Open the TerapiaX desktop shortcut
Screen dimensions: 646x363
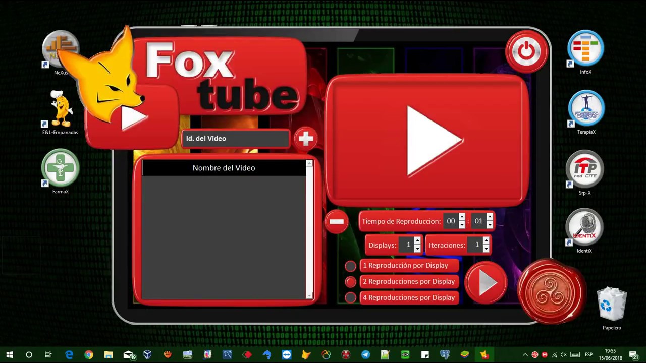tap(586, 112)
